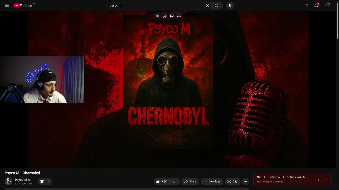Click the 'Next: EL Castro x A L A - Native' title
Screen dimensions: 339x190
(x=281, y=177)
